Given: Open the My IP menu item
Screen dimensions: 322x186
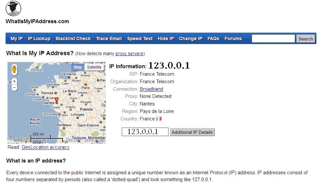Looking at the screenshot, I should coord(16,39).
